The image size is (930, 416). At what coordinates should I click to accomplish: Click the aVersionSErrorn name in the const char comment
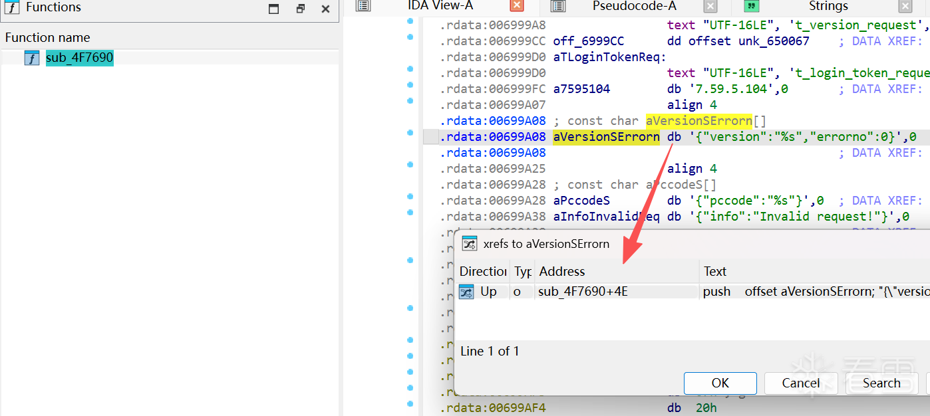pos(699,121)
